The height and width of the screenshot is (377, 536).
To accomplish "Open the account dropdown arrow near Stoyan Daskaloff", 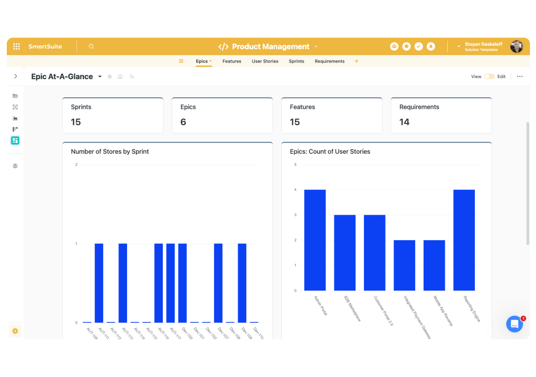I will click(x=459, y=46).
